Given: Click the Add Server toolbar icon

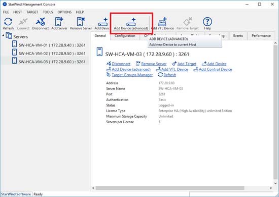Looking at the screenshot, I should click(59, 24).
